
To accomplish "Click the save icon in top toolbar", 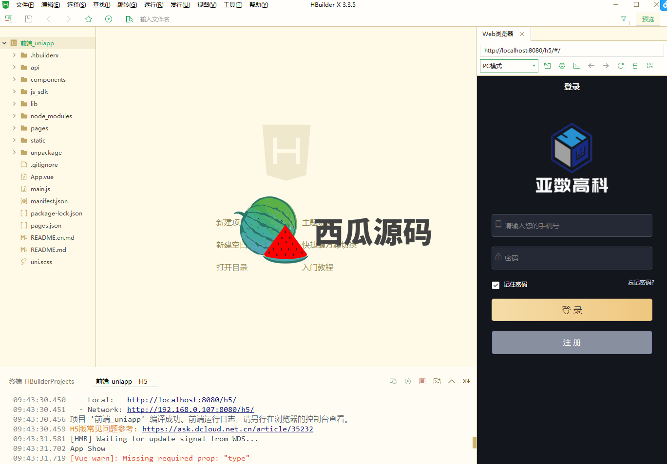I will click(29, 19).
